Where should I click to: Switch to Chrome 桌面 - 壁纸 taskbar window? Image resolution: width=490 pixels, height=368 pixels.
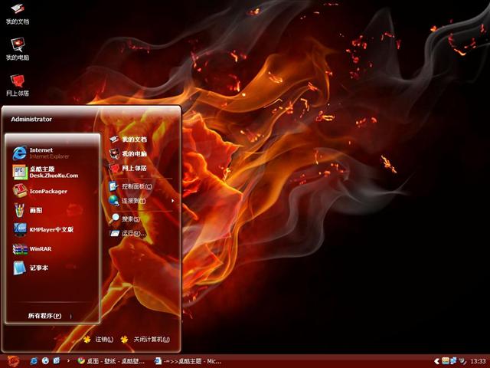tap(111, 361)
